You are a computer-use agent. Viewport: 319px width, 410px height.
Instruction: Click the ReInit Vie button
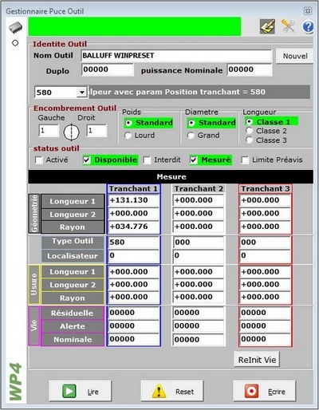click(x=257, y=360)
